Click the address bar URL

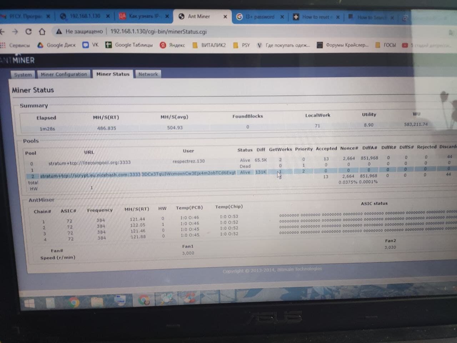point(158,31)
